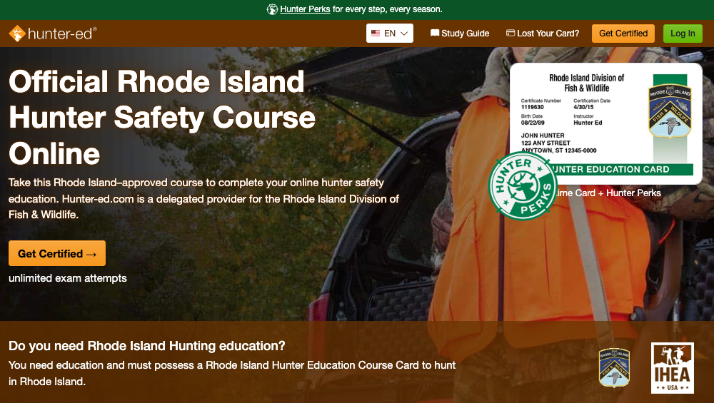Click certificate number 1119630 on the card
The height and width of the screenshot is (403, 714).
pyautogui.click(x=533, y=107)
